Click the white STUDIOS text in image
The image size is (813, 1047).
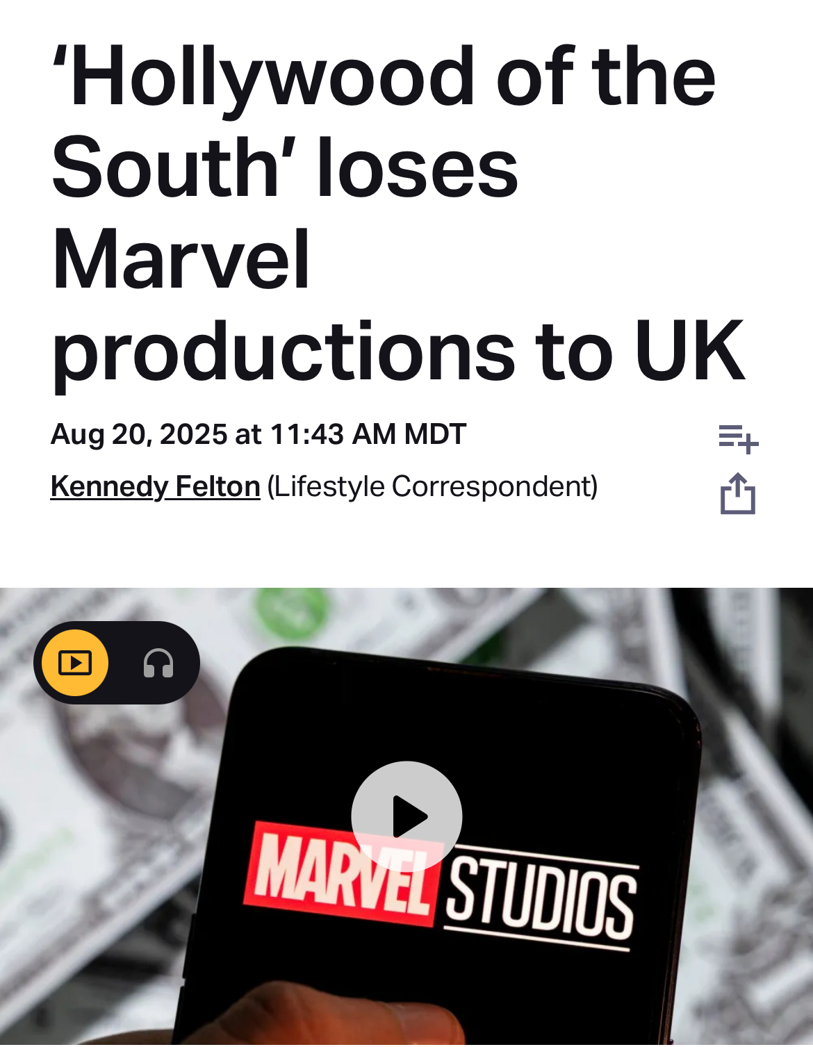pyautogui.click(x=541, y=902)
